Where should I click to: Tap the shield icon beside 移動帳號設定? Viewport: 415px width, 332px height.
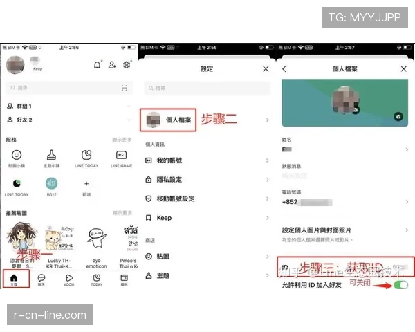149,199
